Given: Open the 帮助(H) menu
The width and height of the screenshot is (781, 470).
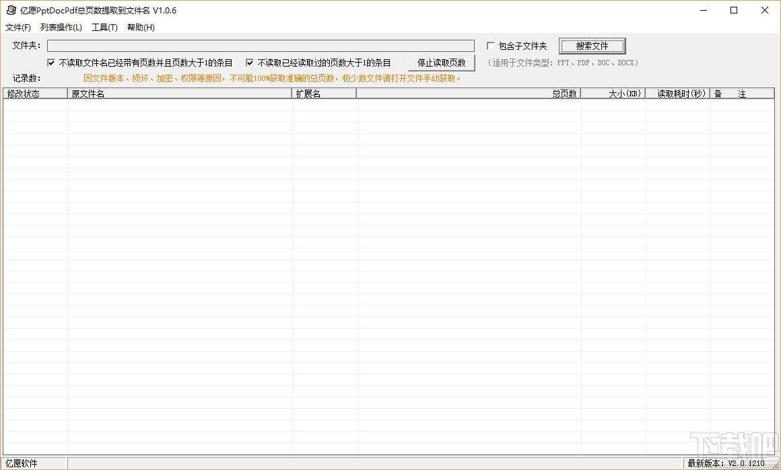Looking at the screenshot, I should tap(141, 28).
